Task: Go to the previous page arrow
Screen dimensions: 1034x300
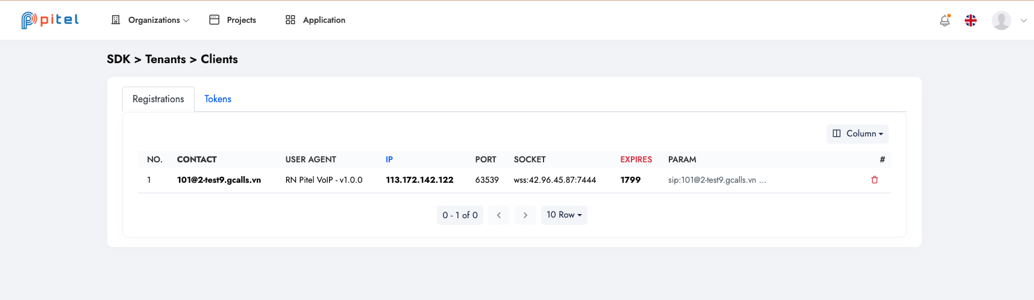Action: pos(499,215)
